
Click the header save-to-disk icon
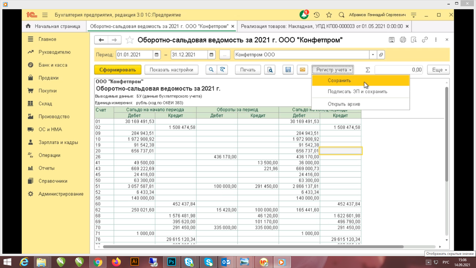[x=392, y=40]
